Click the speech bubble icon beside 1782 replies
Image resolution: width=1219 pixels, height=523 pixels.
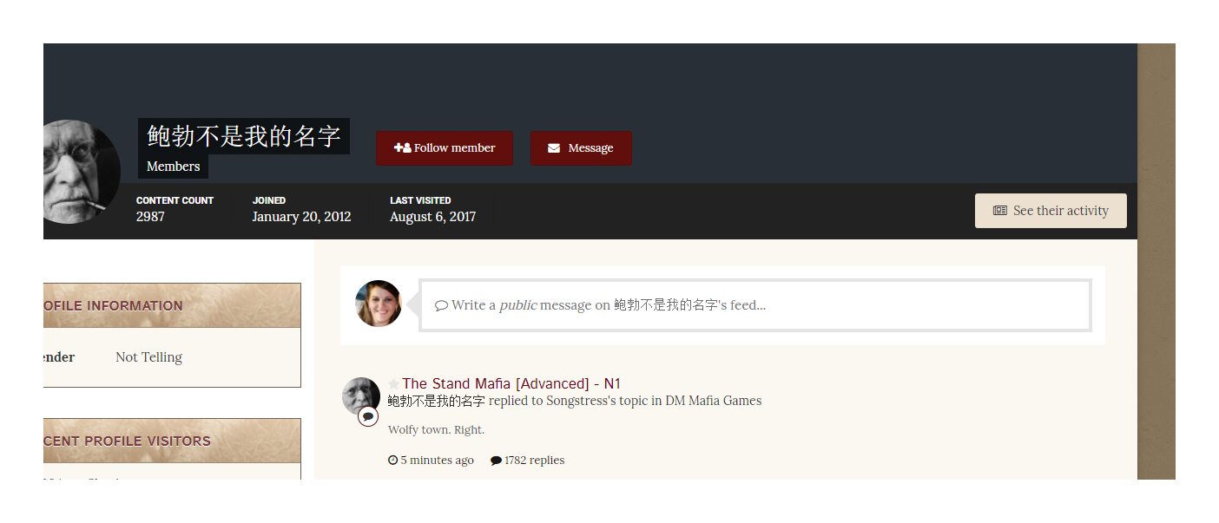(496, 461)
